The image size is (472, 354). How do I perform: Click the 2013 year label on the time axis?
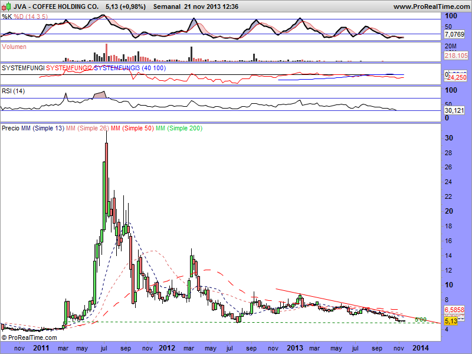tap(294, 348)
